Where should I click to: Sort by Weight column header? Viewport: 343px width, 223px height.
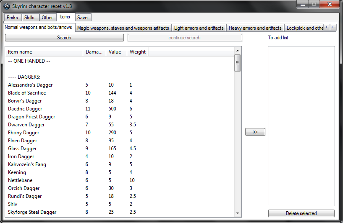(138, 52)
